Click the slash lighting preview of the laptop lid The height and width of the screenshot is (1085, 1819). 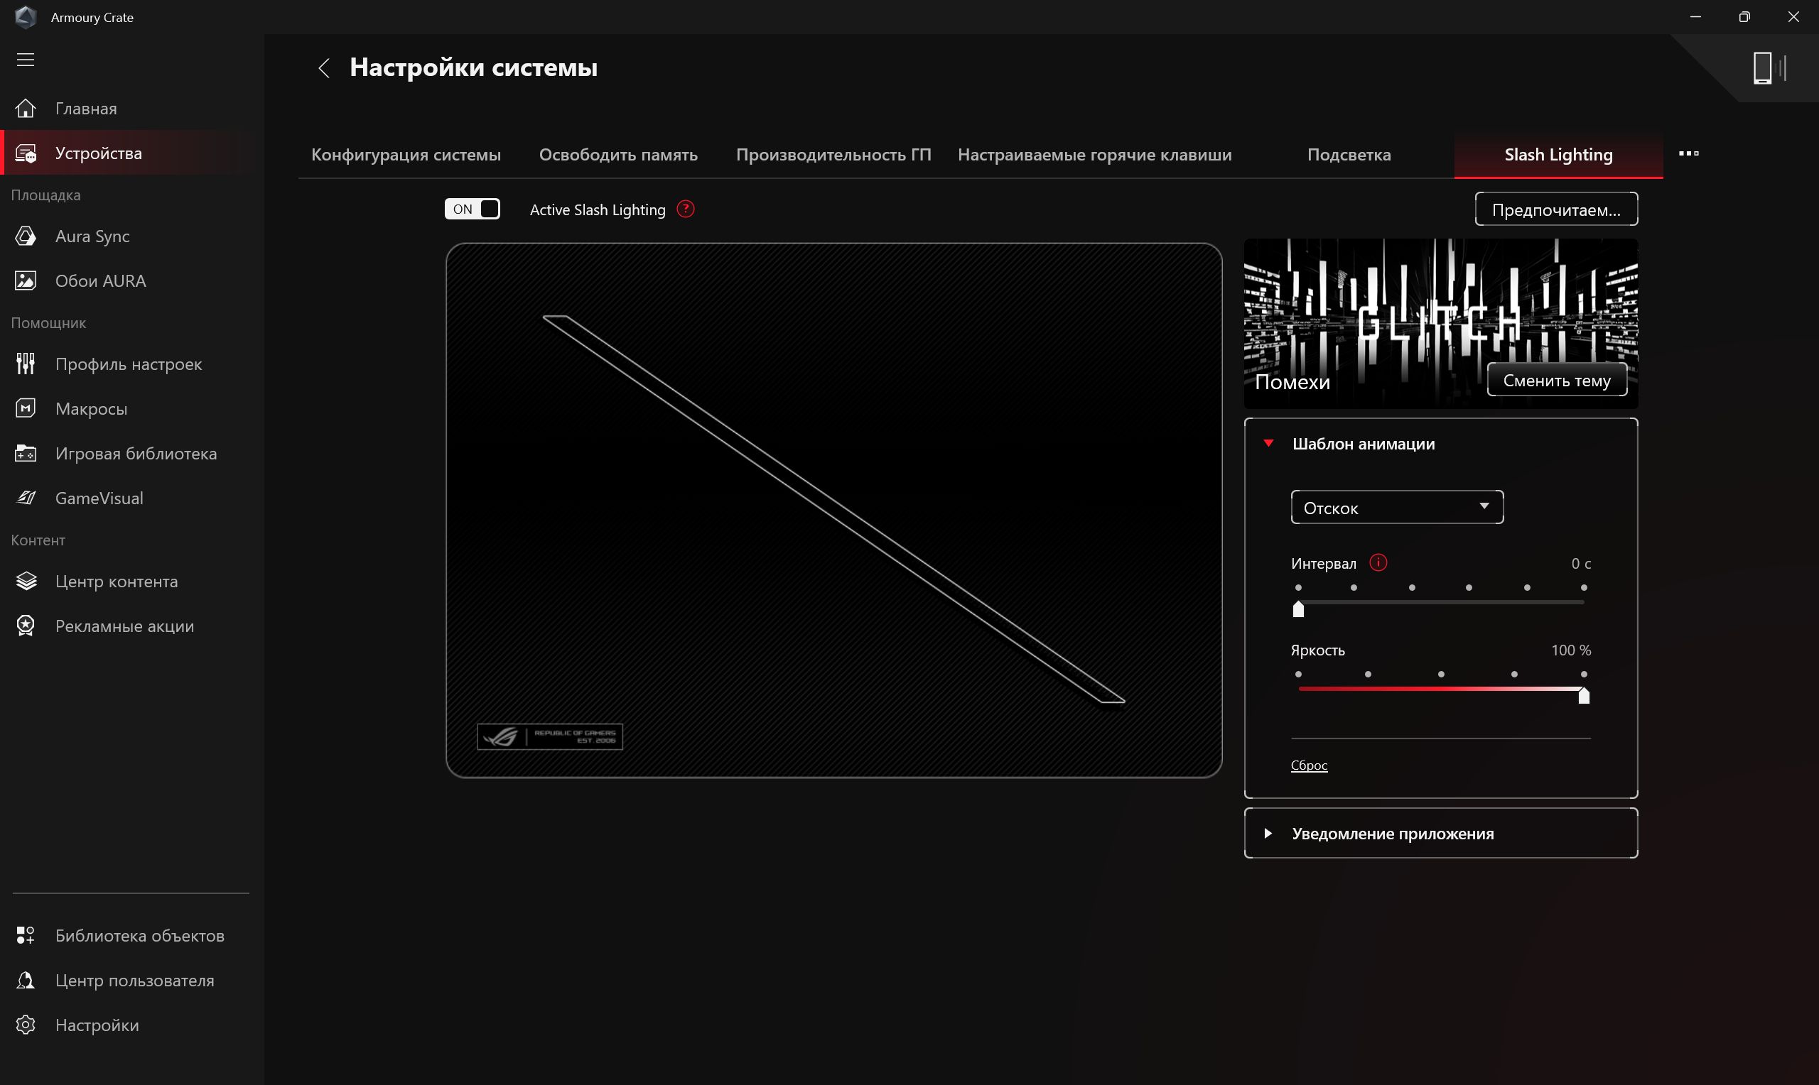(833, 510)
